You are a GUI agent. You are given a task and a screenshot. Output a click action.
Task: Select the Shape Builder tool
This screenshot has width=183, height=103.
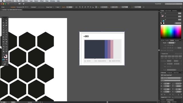pos(3,39)
